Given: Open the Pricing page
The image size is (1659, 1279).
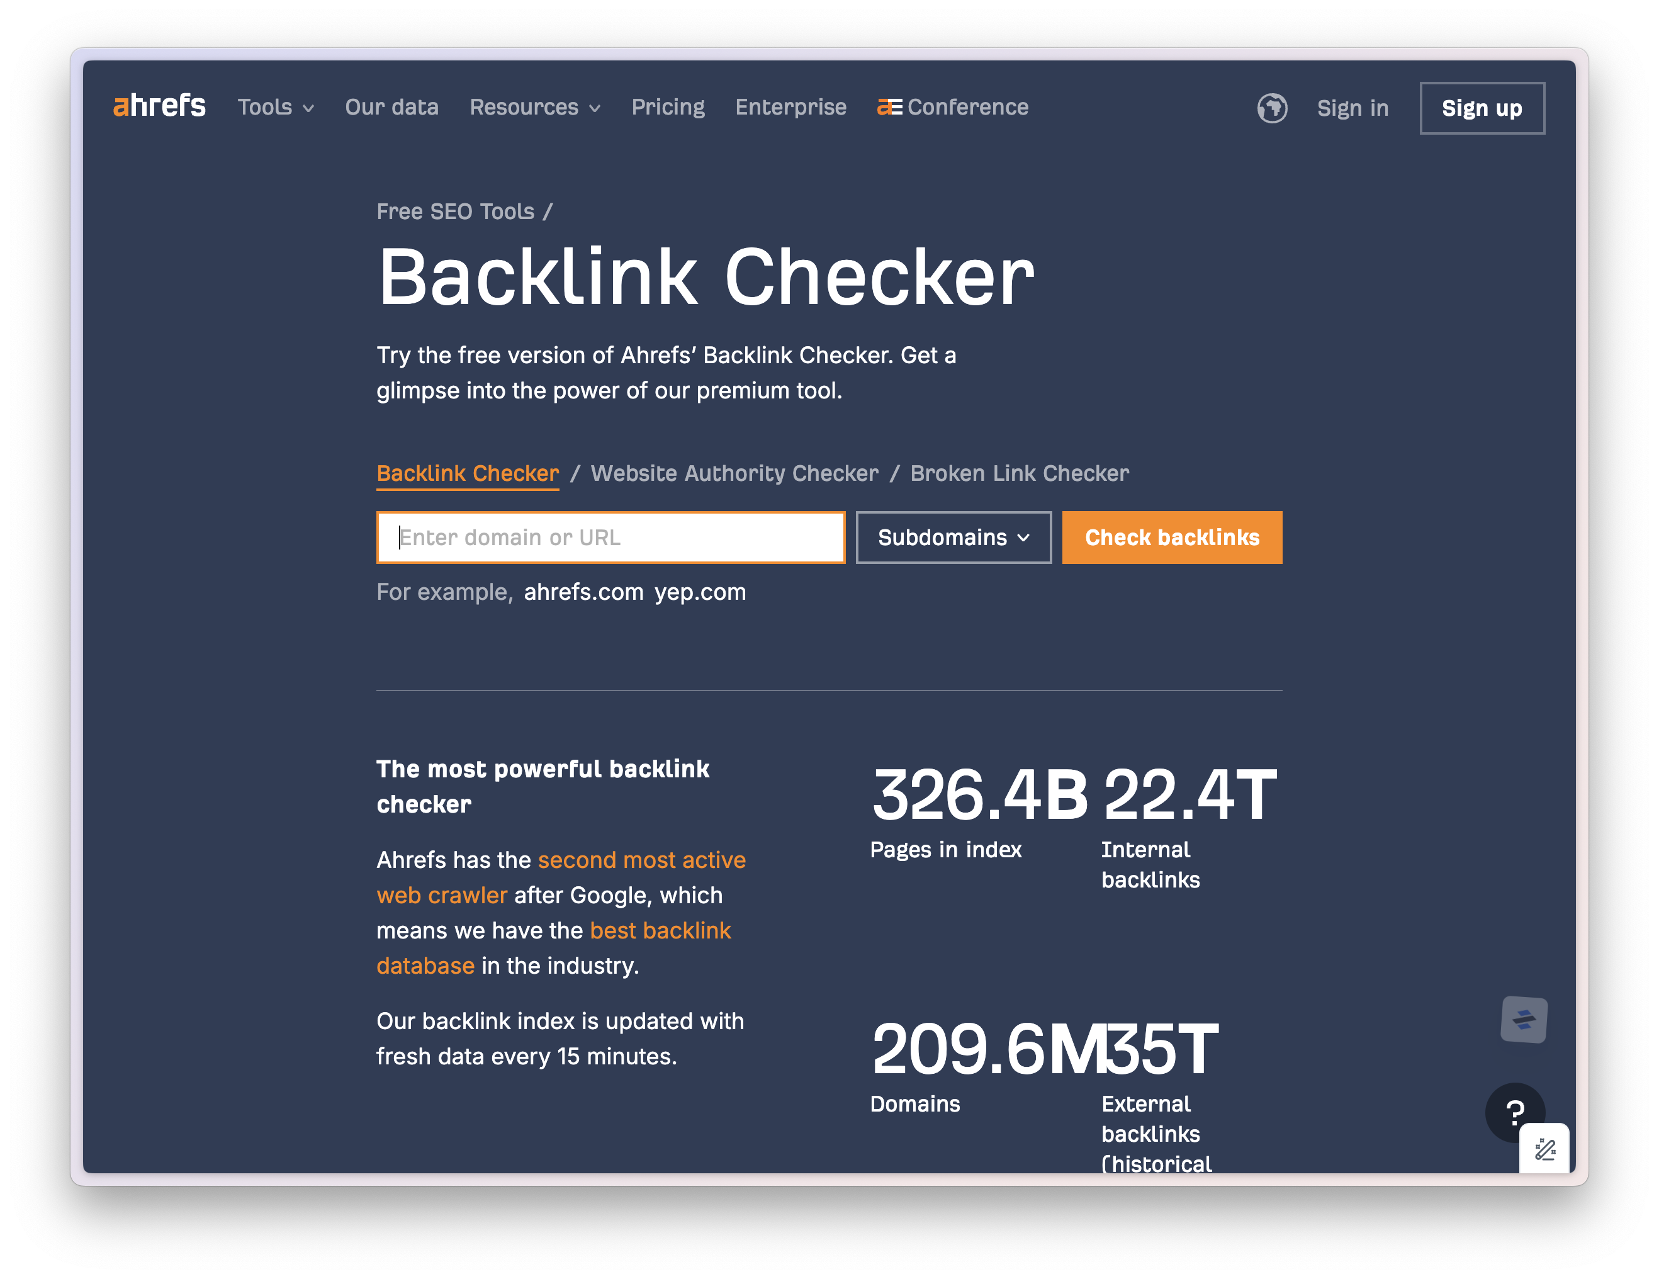Looking at the screenshot, I should point(668,107).
